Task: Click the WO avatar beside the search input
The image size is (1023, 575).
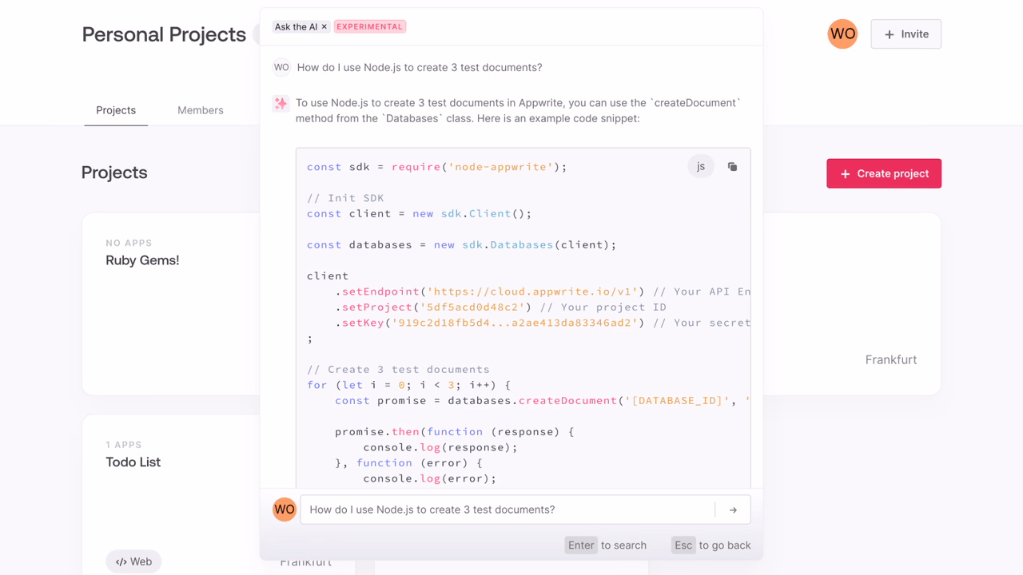Action: tap(285, 510)
